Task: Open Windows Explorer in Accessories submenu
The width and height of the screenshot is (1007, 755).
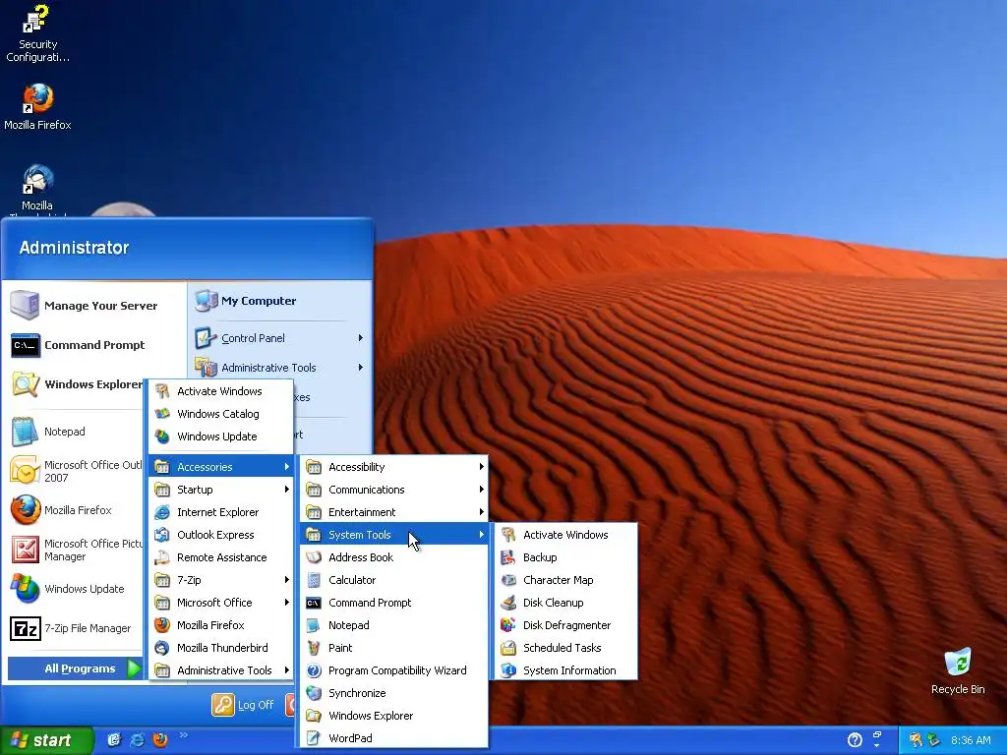Action: coord(393,716)
